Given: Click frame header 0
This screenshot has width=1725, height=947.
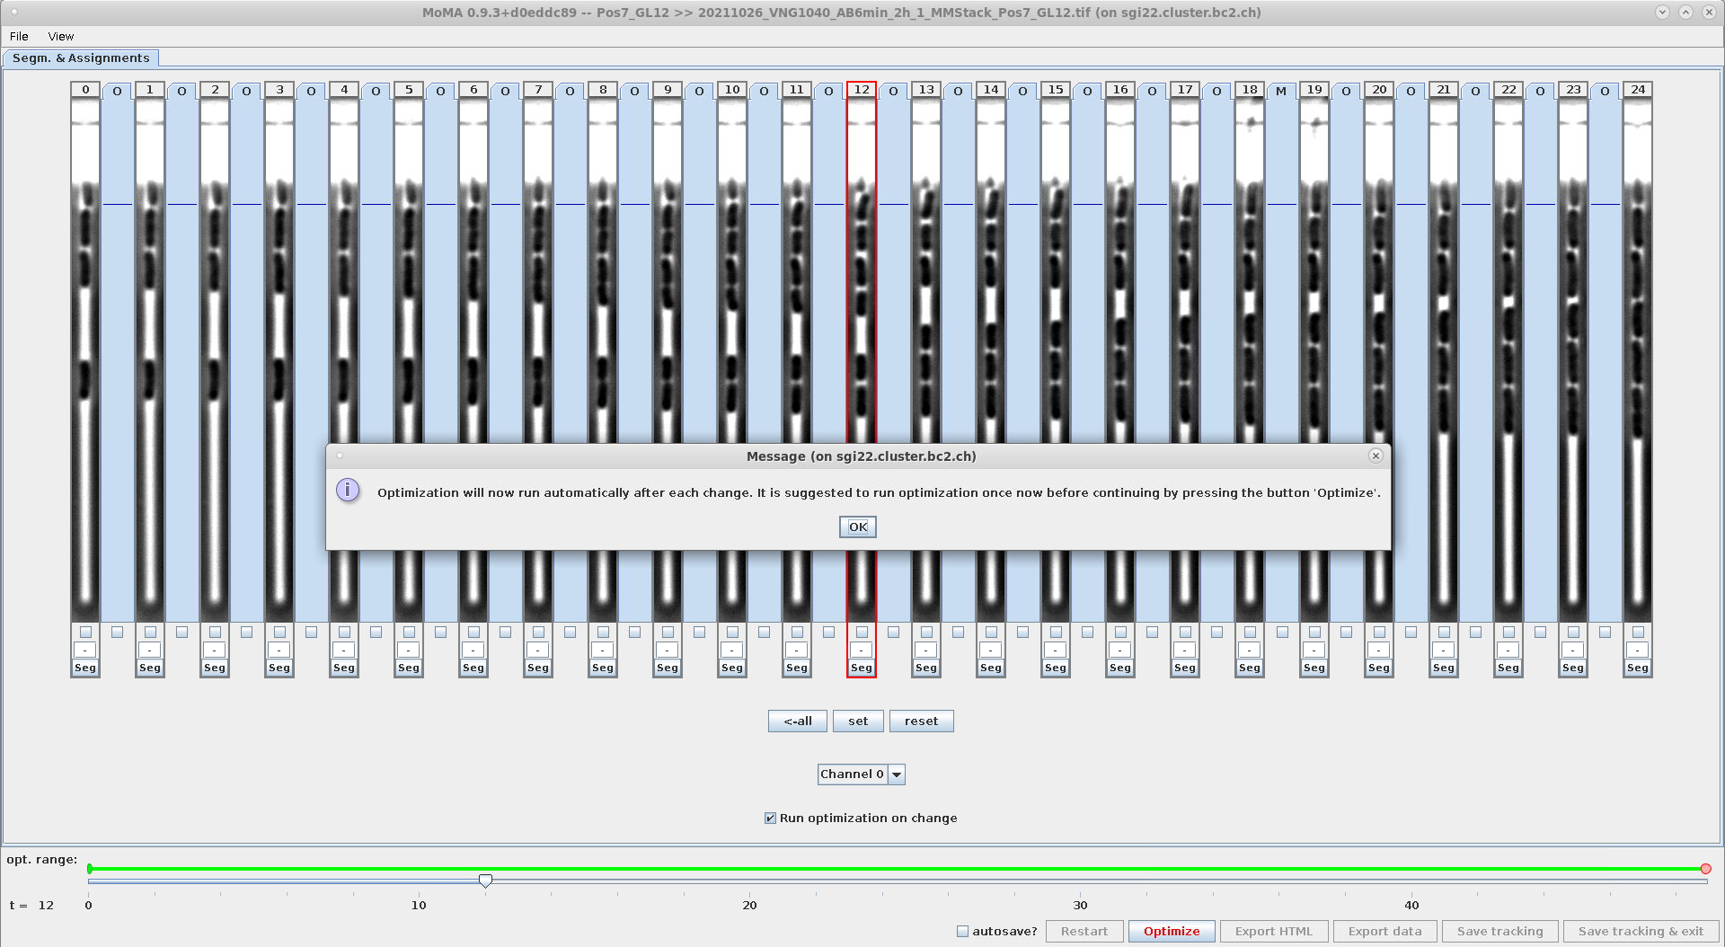Looking at the screenshot, I should [x=85, y=89].
